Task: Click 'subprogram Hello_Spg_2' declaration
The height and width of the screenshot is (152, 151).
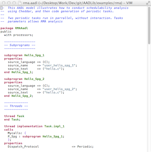Action: 24,79
